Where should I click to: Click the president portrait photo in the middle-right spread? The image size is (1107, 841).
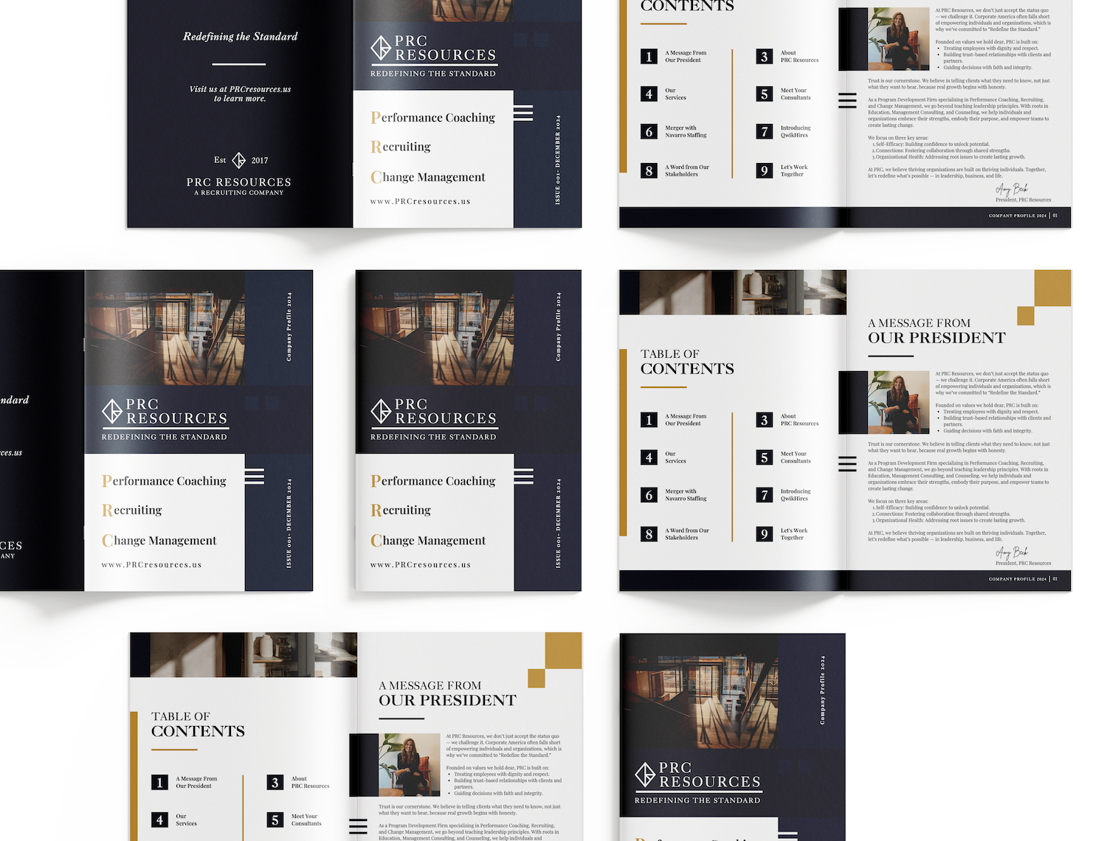898,402
